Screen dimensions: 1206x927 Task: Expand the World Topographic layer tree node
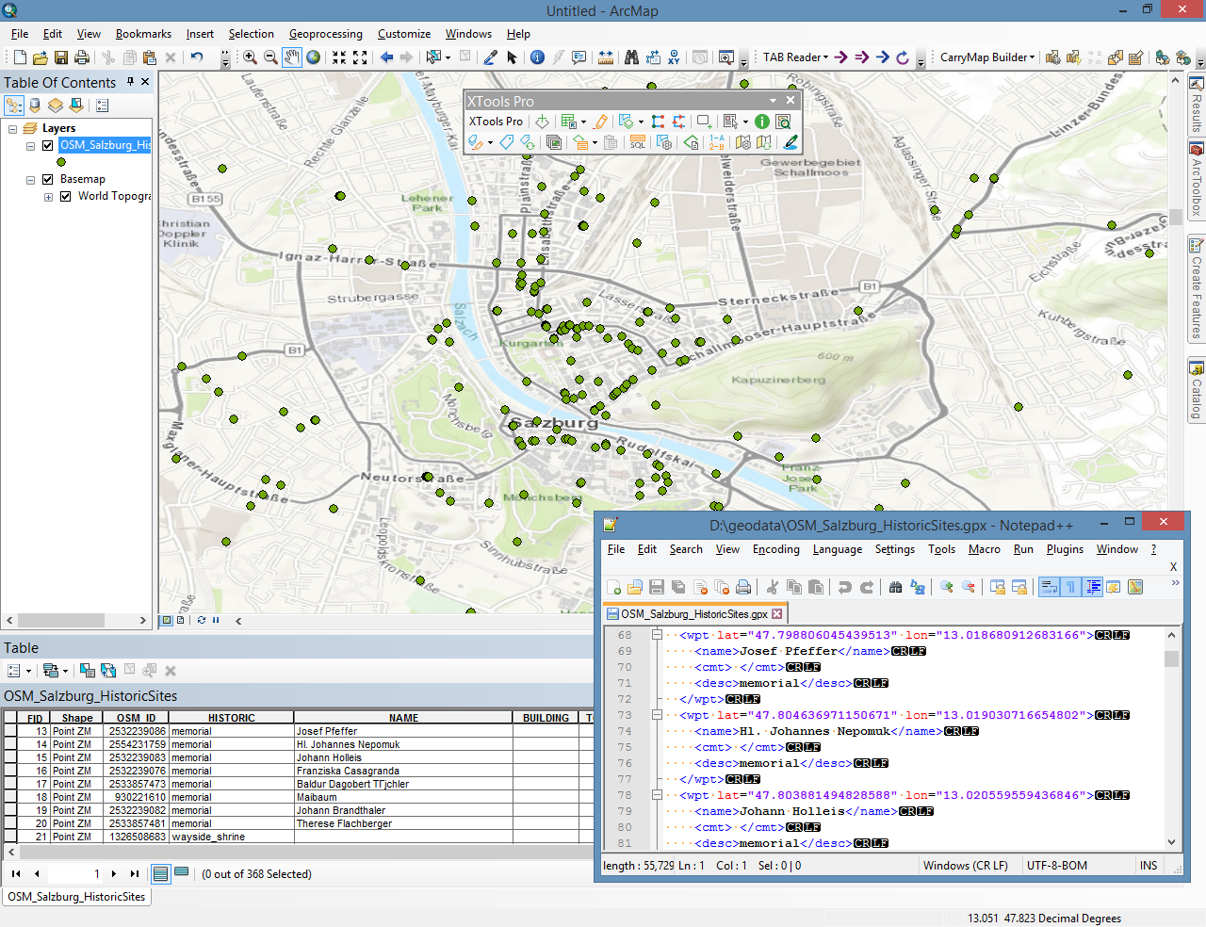[48, 197]
